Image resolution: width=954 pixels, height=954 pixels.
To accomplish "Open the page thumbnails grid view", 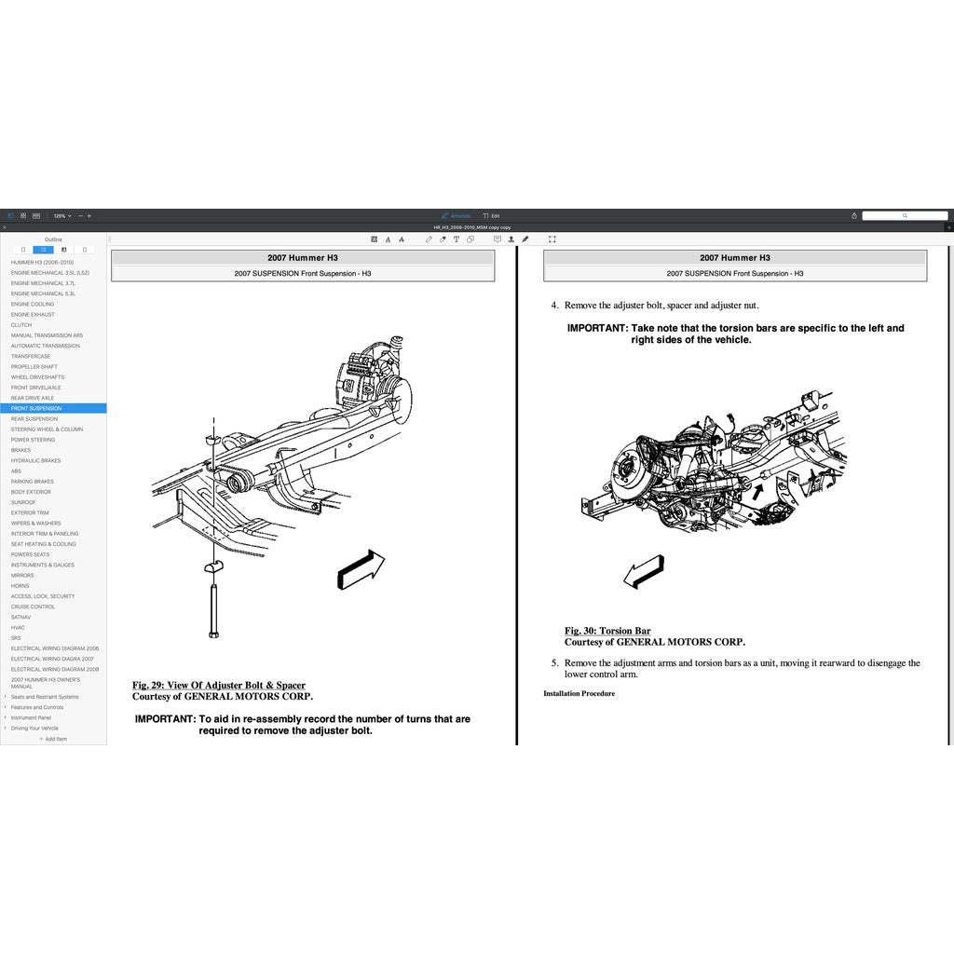I will click(x=22, y=215).
